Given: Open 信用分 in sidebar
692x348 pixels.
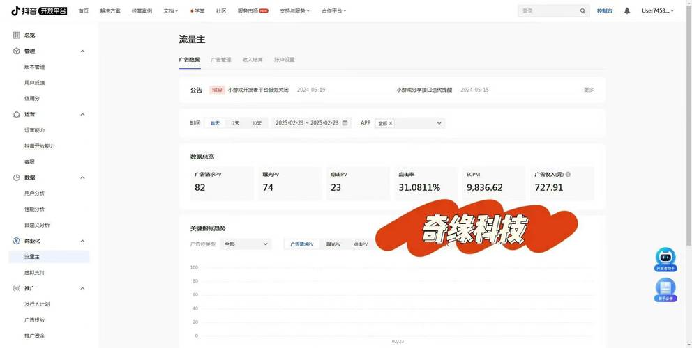Looking at the screenshot, I should (32, 99).
